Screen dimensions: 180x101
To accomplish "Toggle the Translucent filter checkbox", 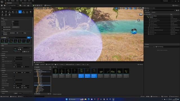I will click(2, 35).
